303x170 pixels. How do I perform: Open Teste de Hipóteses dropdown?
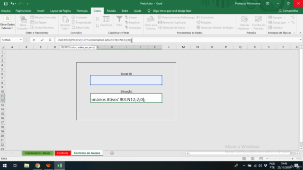(x=244, y=23)
